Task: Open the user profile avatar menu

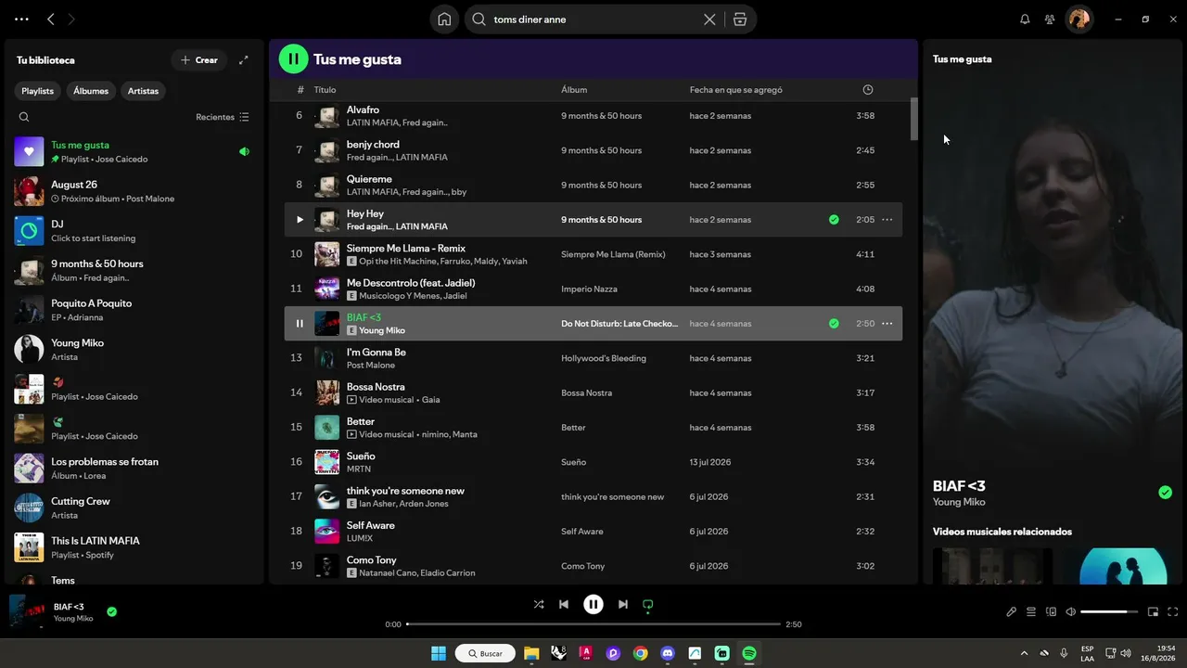Action: pyautogui.click(x=1079, y=19)
